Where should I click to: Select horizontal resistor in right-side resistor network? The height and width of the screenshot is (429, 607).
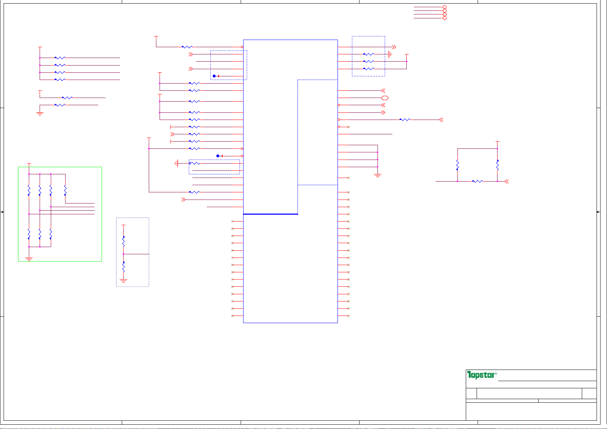pyautogui.click(x=477, y=181)
